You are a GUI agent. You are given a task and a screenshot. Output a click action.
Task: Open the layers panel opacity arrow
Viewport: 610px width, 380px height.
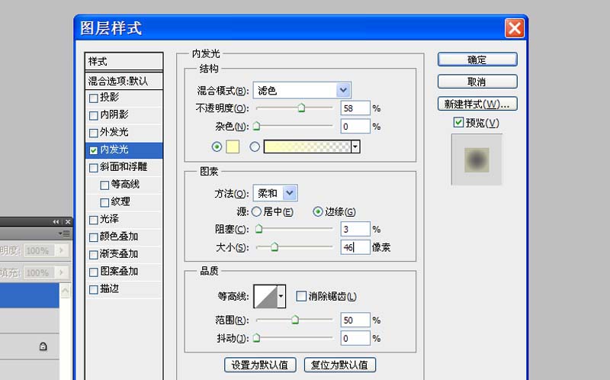click(61, 250)
